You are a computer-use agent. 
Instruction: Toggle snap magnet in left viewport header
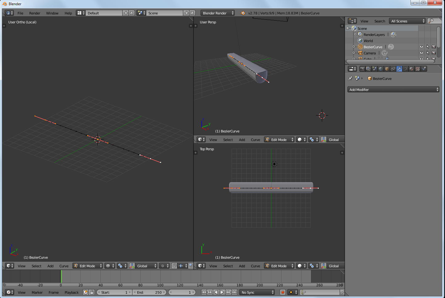click(174, 266)
